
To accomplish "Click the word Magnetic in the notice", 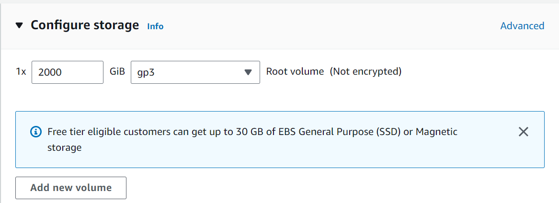I will 436,132.
